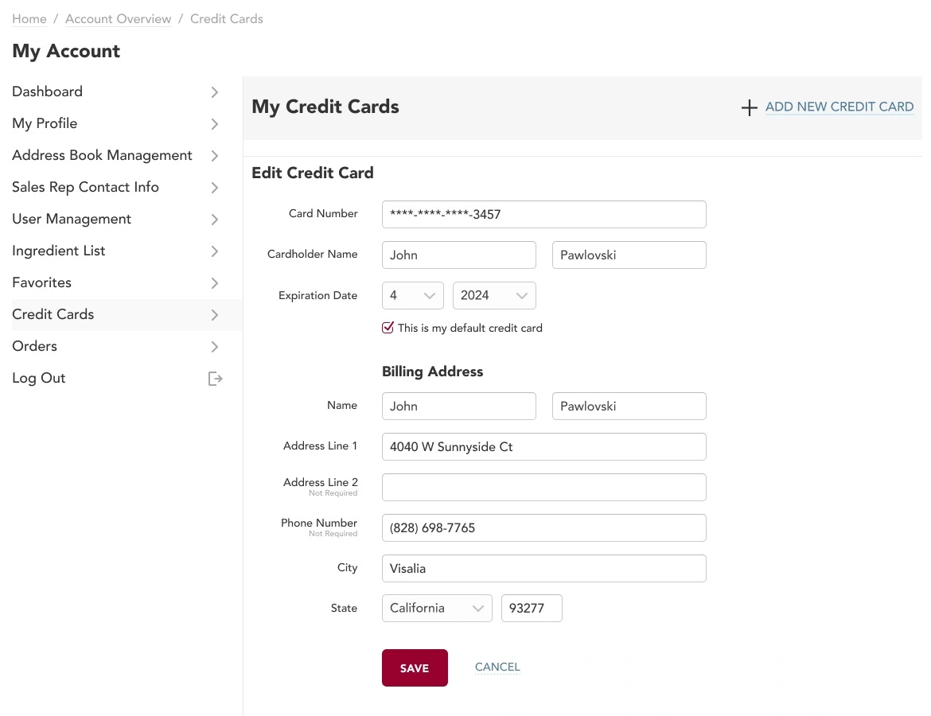The image size is (931, 716).
Task: Click Log Out in sidebar
Action: [39, 378]
